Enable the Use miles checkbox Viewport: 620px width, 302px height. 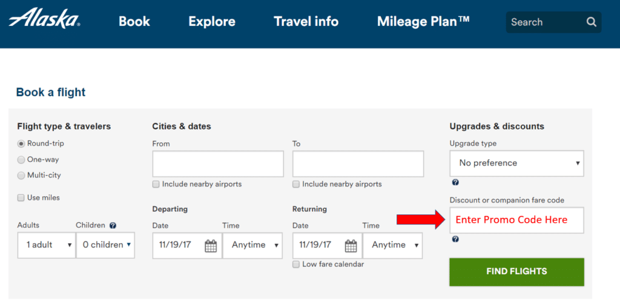21,198
